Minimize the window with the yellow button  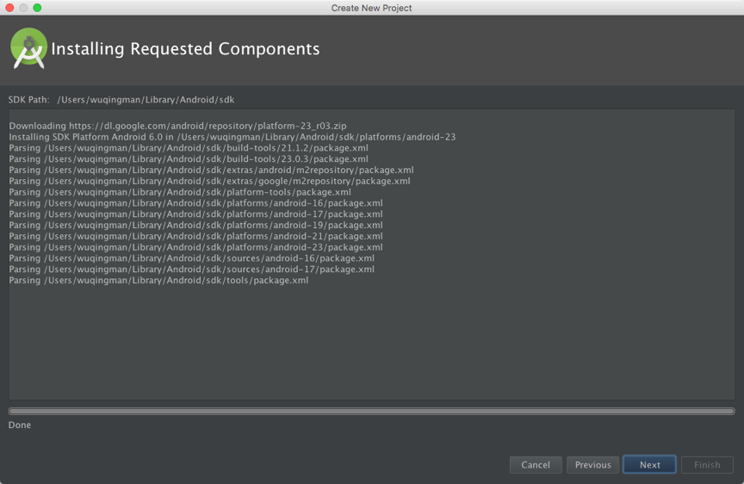[24, 8]
